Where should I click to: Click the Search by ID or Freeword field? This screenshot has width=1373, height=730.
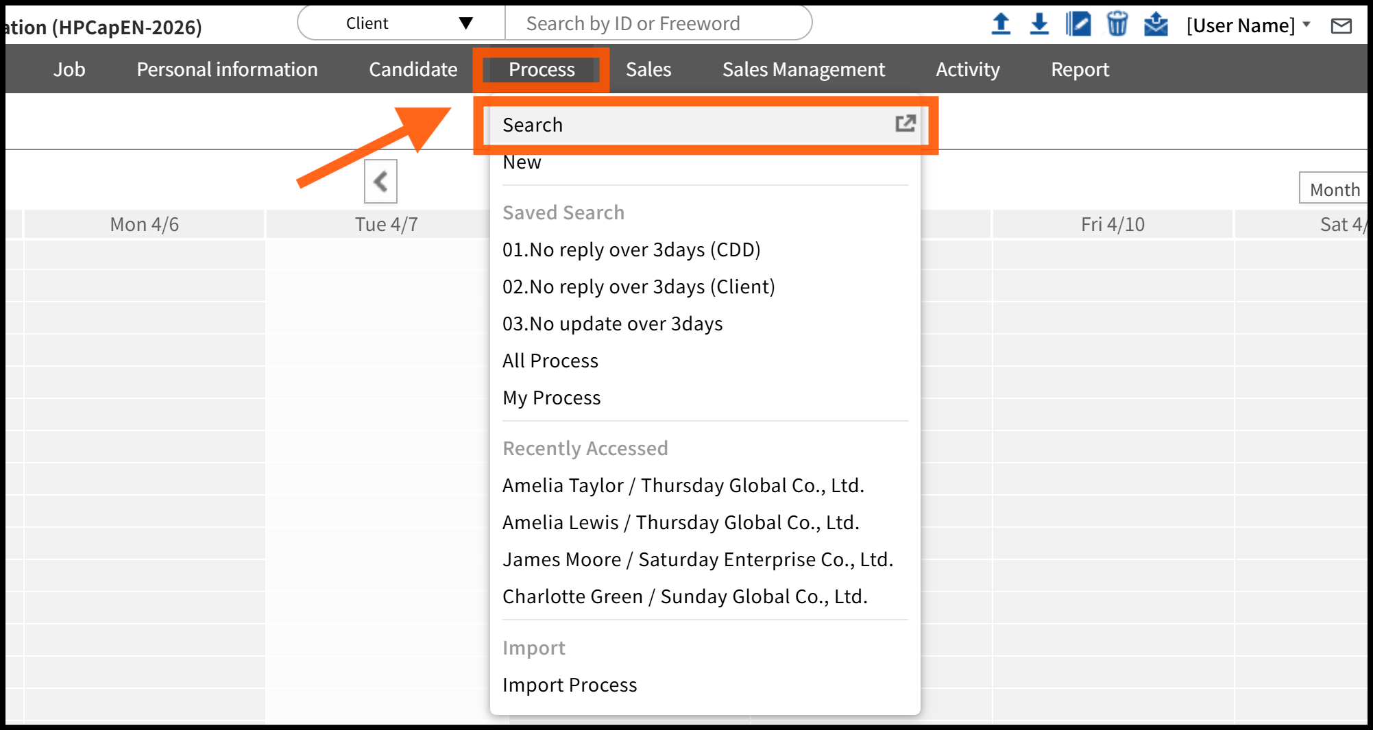click(x=658, y=23)
